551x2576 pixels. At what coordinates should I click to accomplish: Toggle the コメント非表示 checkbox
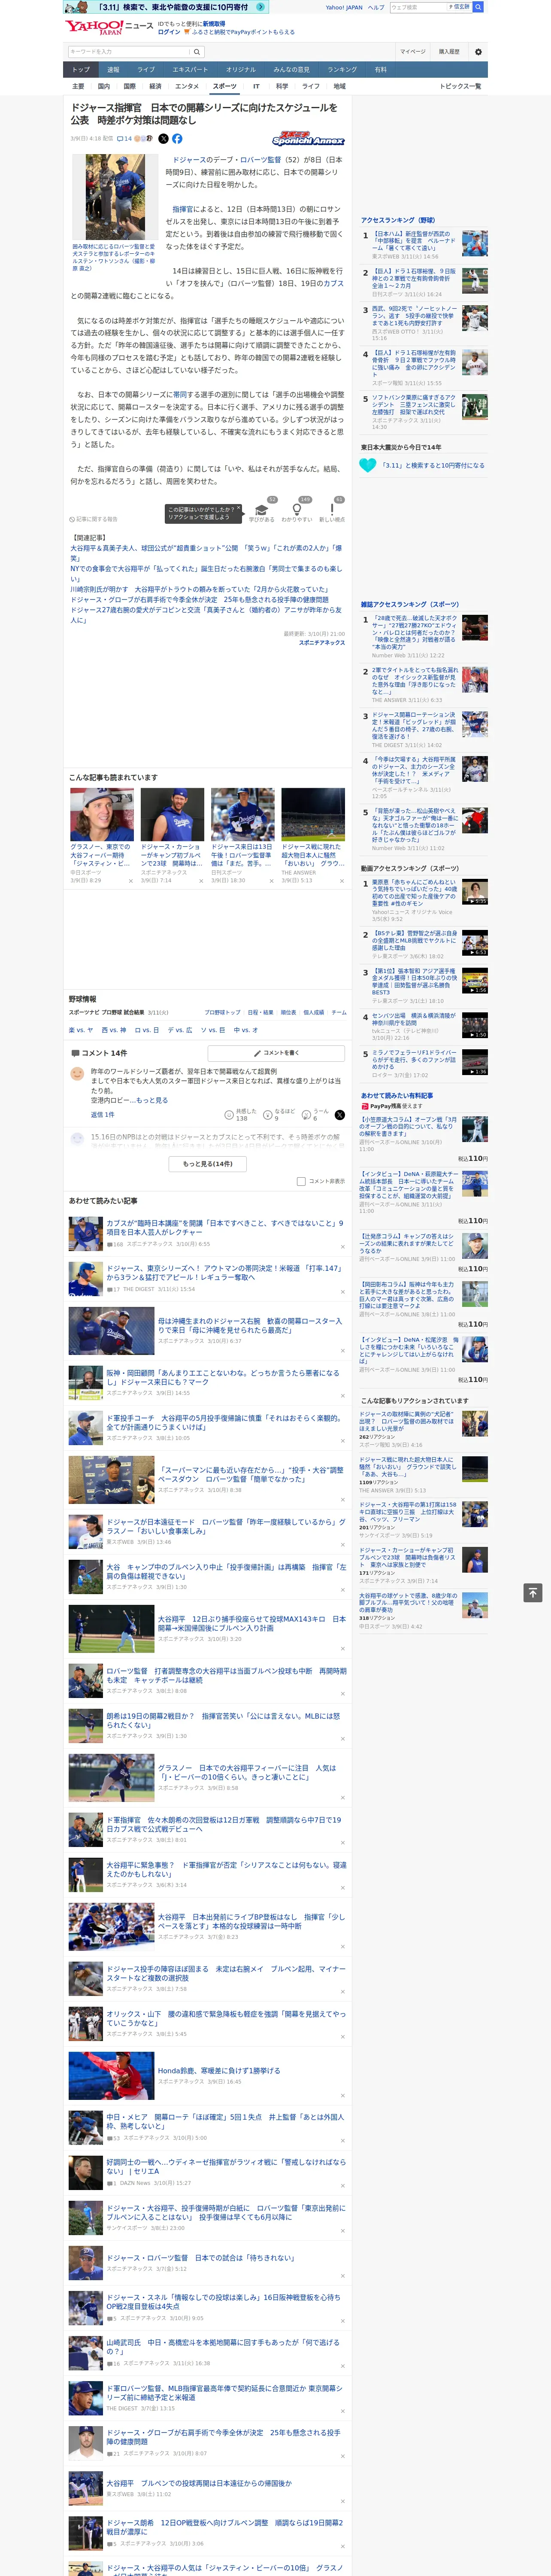(x=301, y=1181)
